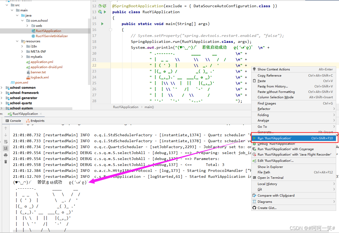Click the Endpoints tab icon
The width and height of the screenshot is (339, 233).
pos(28,121)
